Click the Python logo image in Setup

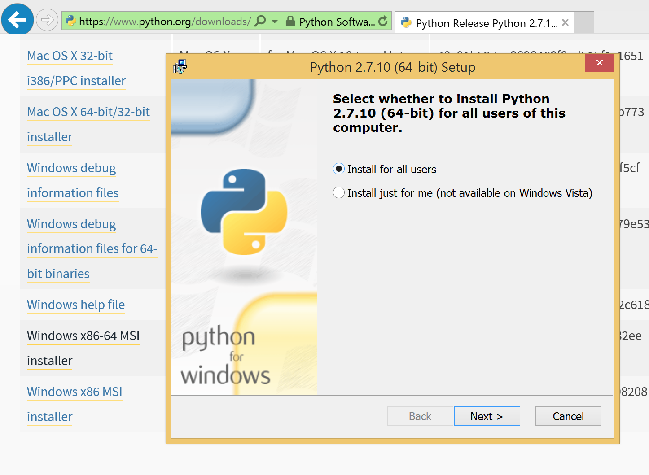244,212
